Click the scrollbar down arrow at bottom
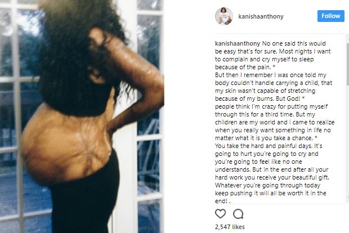 tap(347, 198)
